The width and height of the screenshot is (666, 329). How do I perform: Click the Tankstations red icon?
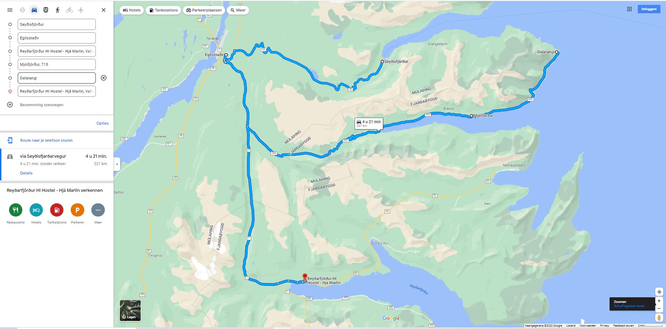click(x=57, y=210)
